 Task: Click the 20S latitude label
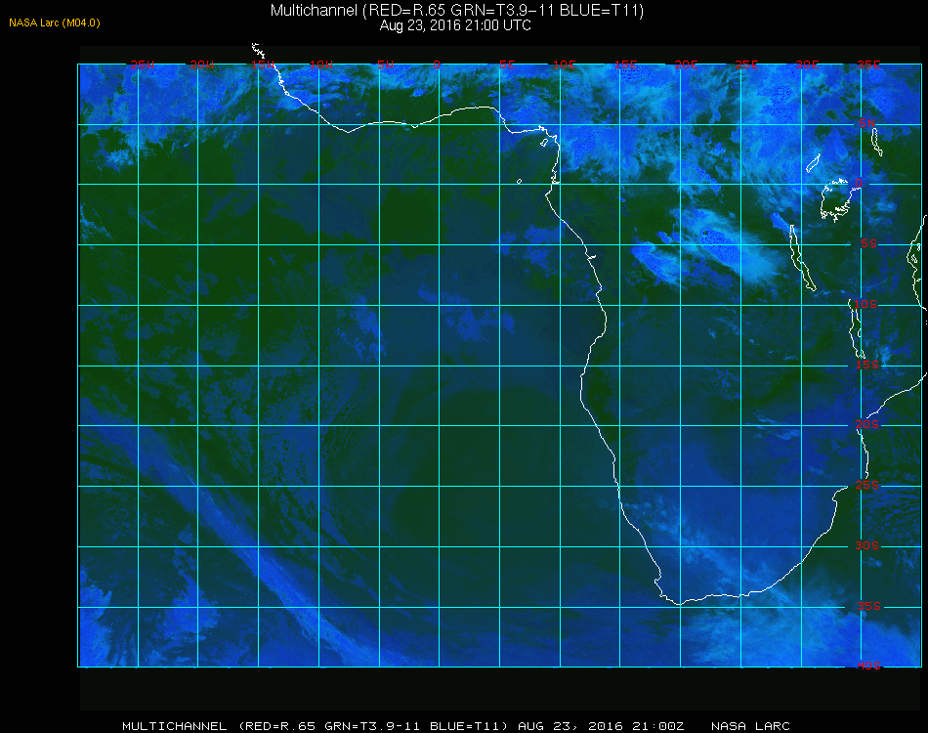[867, 424]
